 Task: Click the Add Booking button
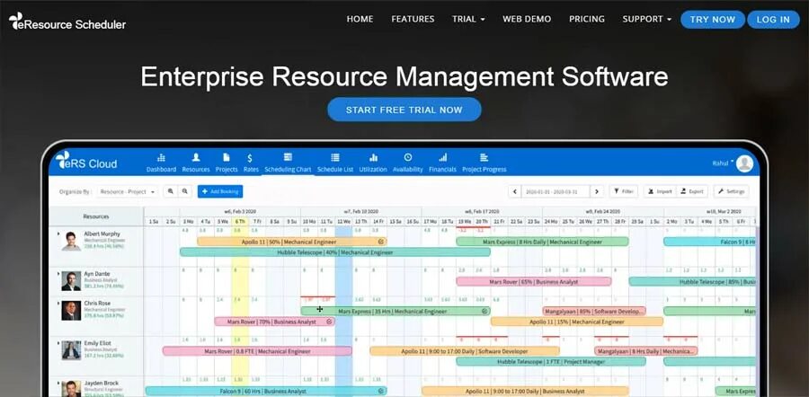(220, 191)
